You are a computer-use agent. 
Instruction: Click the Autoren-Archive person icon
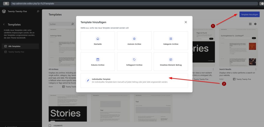[134, 39]
